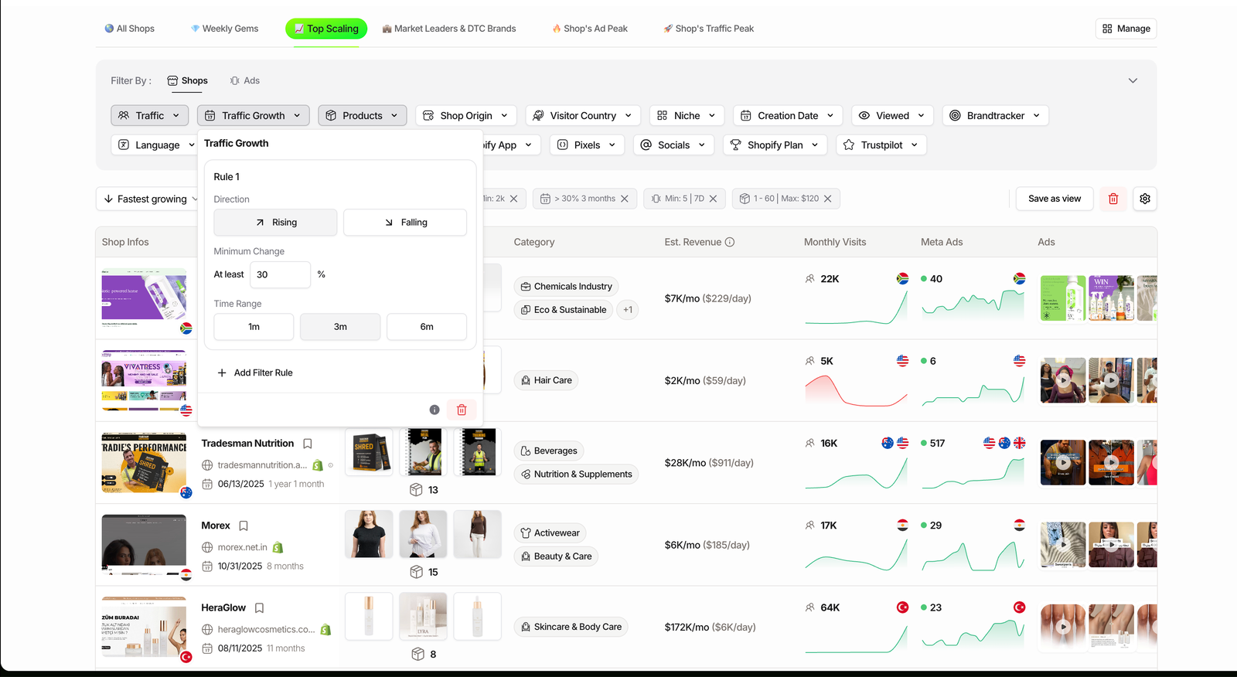Add a new filter rule
Viewport: 1237px width, 677px height.
click(x=255, y=373)
